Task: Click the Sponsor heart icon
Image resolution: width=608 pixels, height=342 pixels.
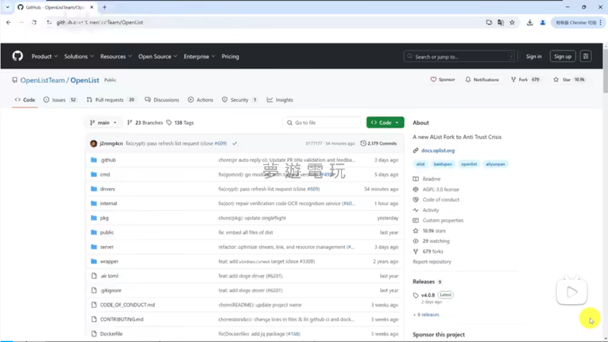Action: [x=433, y=80]
